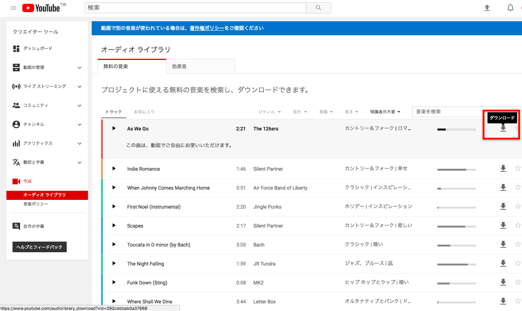The height and width of the screenshot is (311, 522).
Task: Star Where Shall We Dine track
Action: coord(518,301)
